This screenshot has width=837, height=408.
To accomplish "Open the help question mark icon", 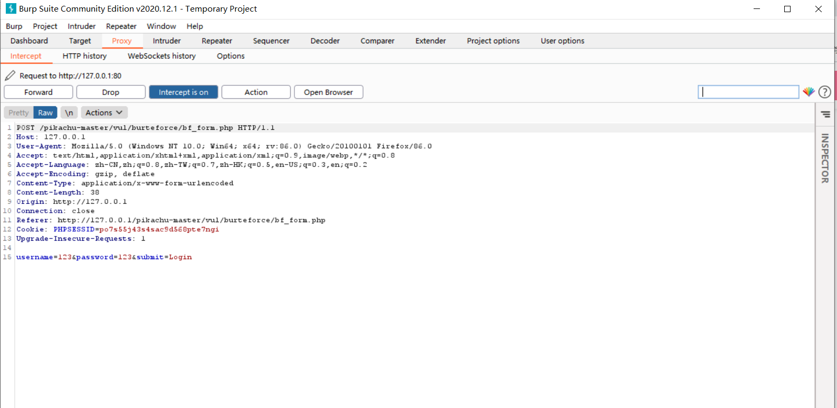I will [x=825, y=92].
